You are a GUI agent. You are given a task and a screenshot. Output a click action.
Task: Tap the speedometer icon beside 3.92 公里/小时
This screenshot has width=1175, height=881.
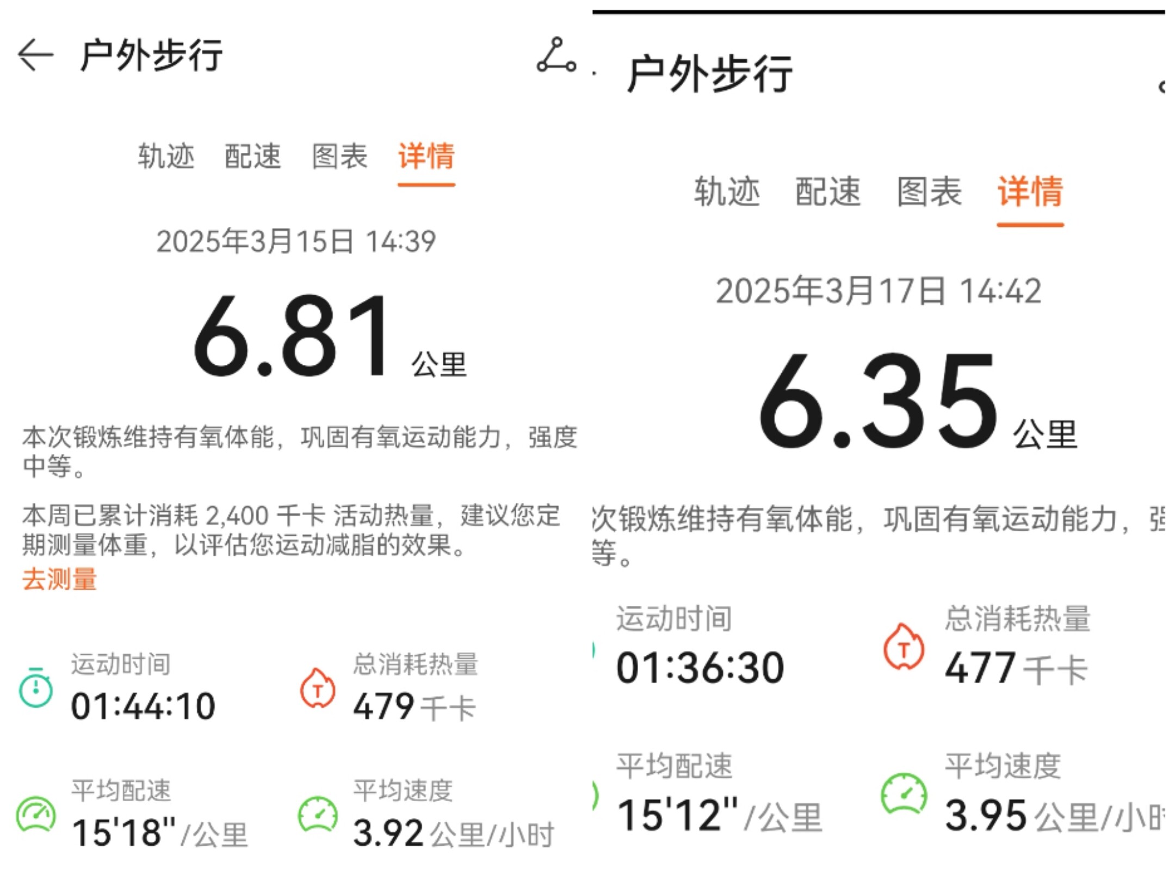(318, 815)
